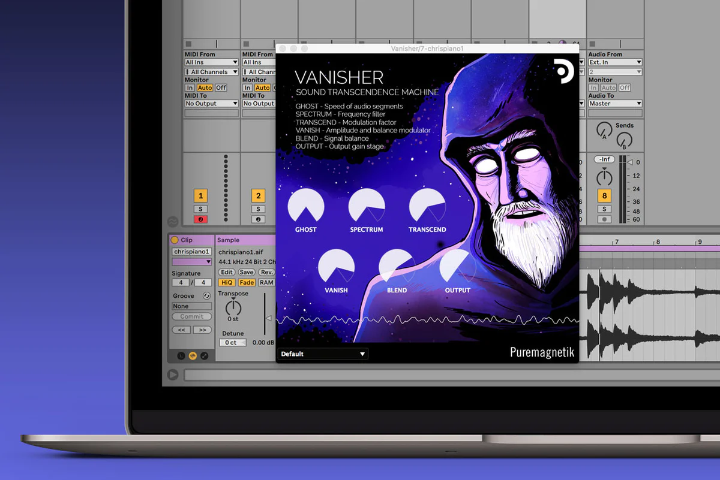Adjust the TRANSCEND modulation knob
720x480 pixels.
pyautogui.click(x=427, y=206)
